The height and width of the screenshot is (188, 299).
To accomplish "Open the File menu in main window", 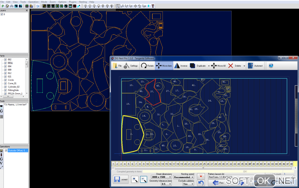I will click(x=2, y=2).
